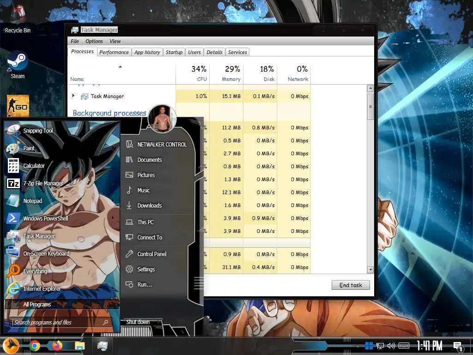Viewport: 473px width, 355px height.
Task: Click the Shut down button
Action: tap(138, 322)
